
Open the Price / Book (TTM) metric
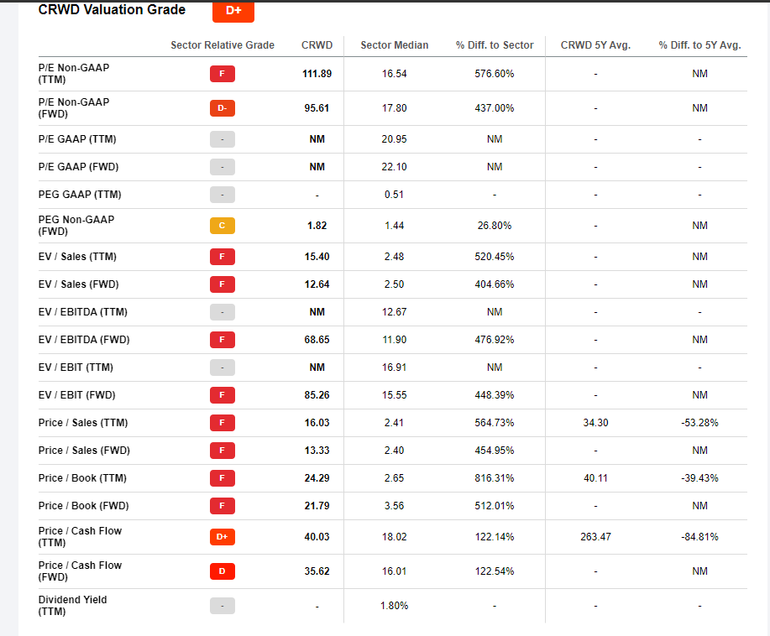tap(82, 478)
